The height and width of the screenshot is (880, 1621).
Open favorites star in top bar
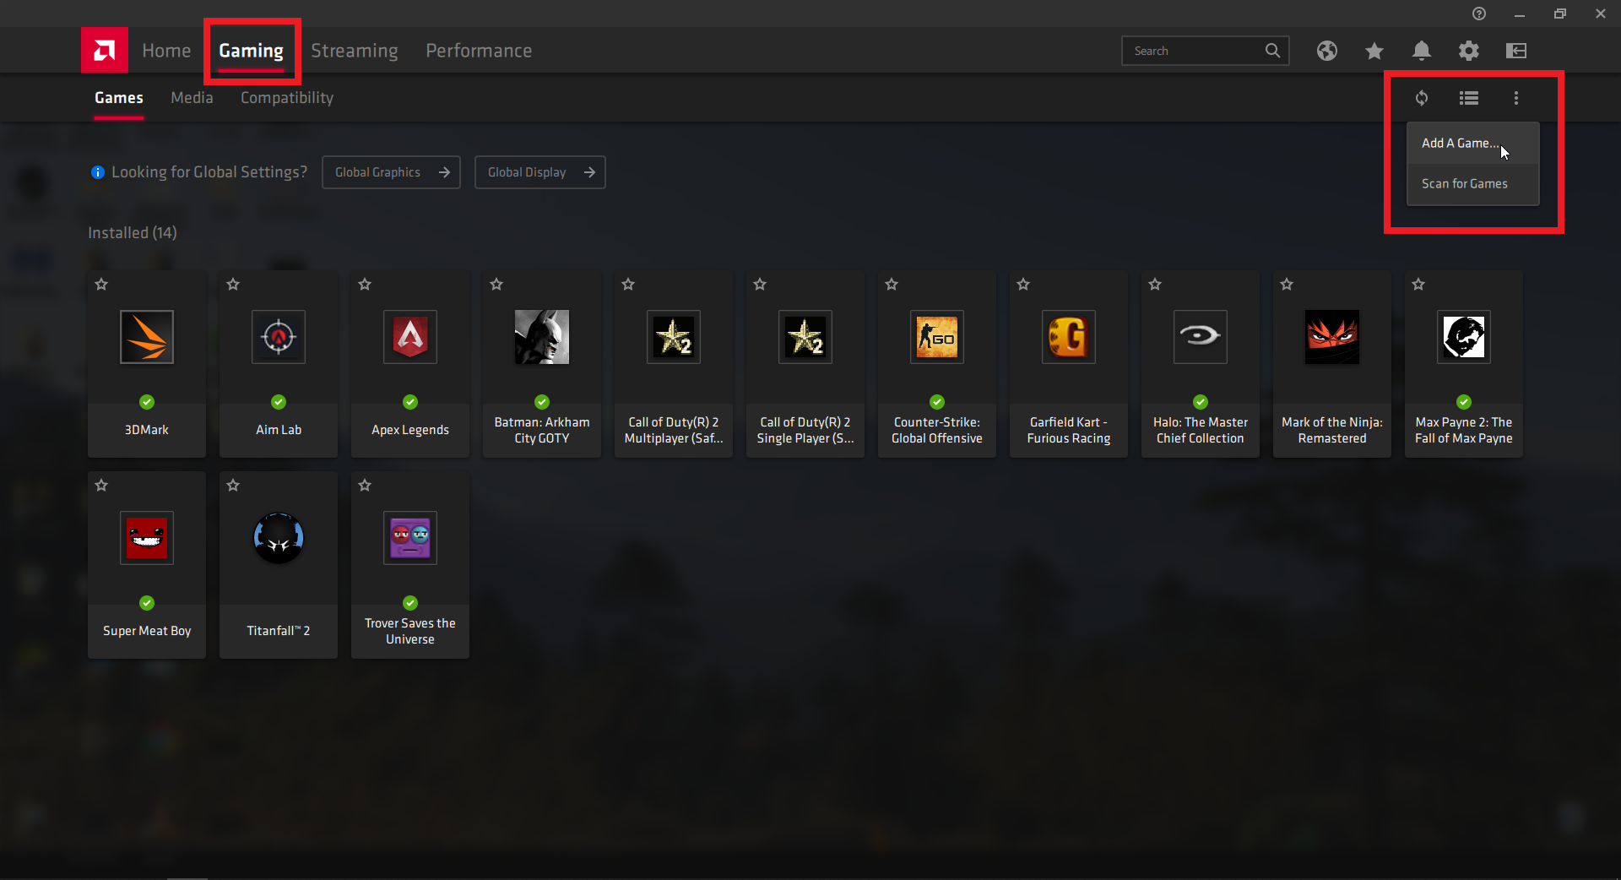tap(1374, 51)
